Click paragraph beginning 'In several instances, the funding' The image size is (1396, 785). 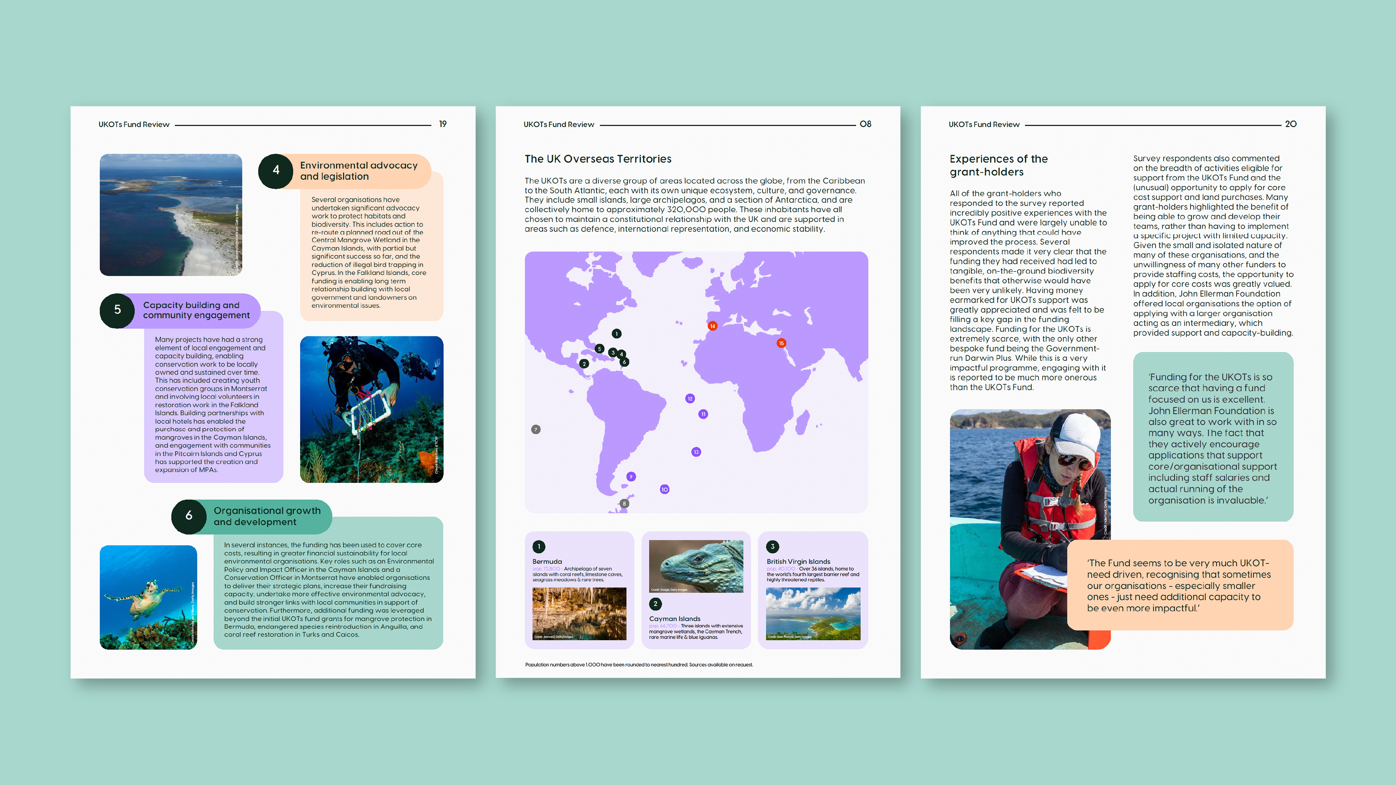(329, 590)
